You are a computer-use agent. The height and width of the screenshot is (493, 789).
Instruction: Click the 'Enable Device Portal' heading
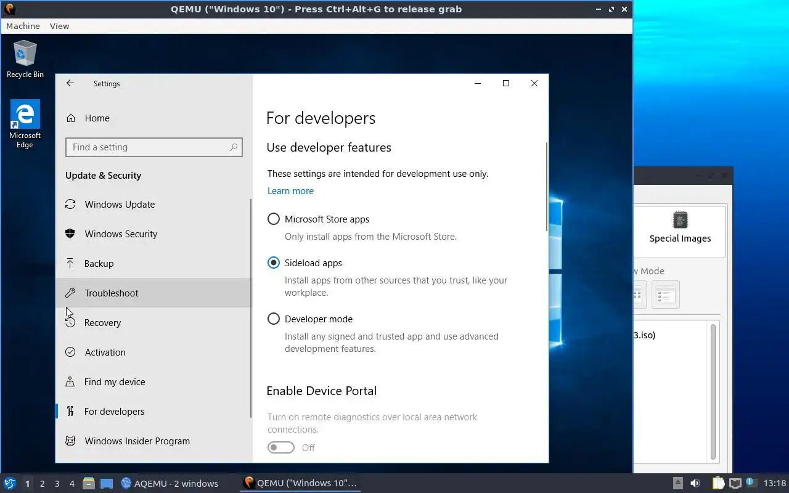pos(322,391)
